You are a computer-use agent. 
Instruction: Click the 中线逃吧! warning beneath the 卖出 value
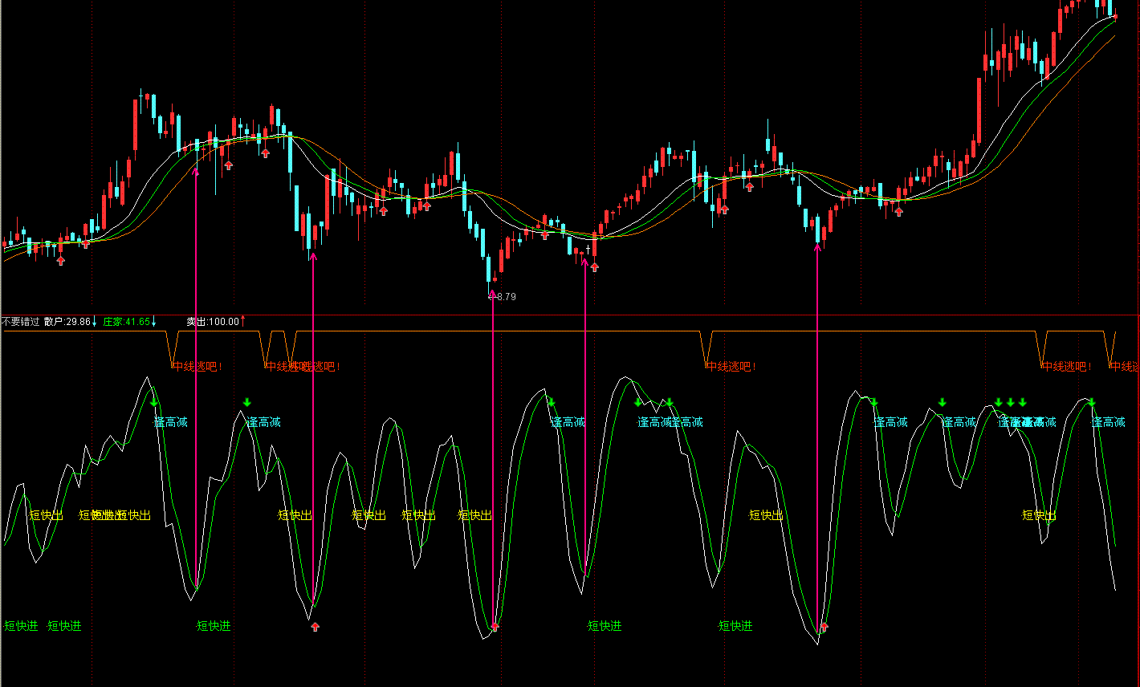[x=197, y=367]
